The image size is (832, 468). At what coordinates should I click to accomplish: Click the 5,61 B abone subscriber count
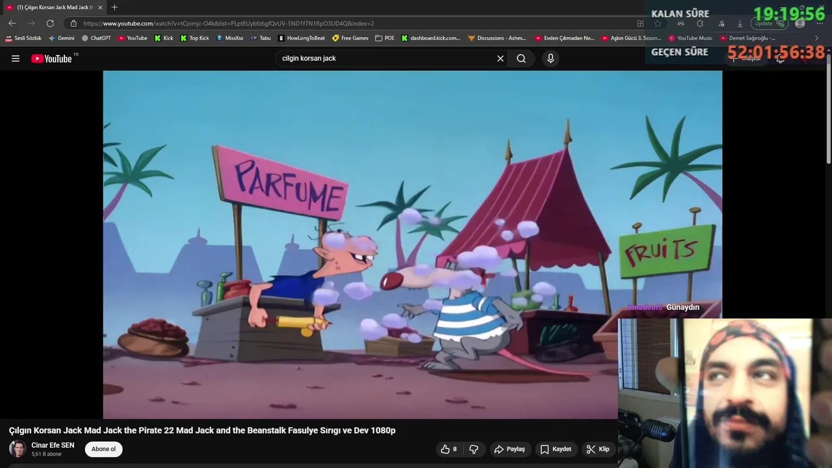(x=46, y=454)
